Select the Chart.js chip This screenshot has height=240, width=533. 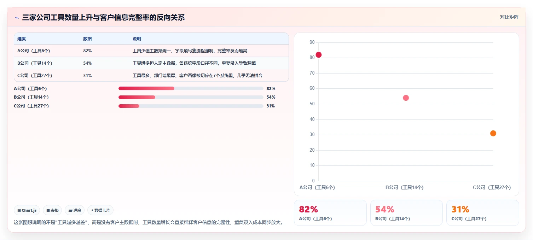(27, 210)
